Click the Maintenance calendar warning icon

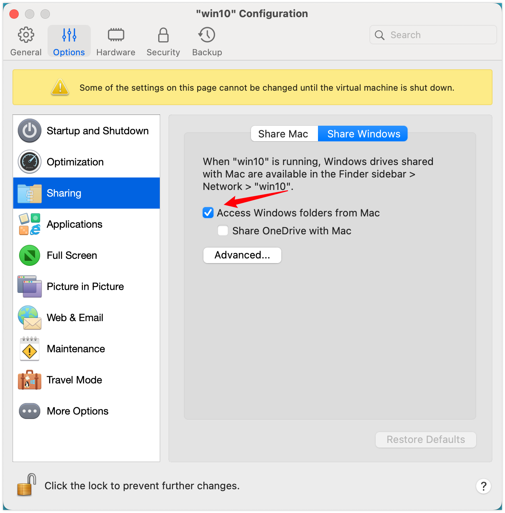[30, 349]
